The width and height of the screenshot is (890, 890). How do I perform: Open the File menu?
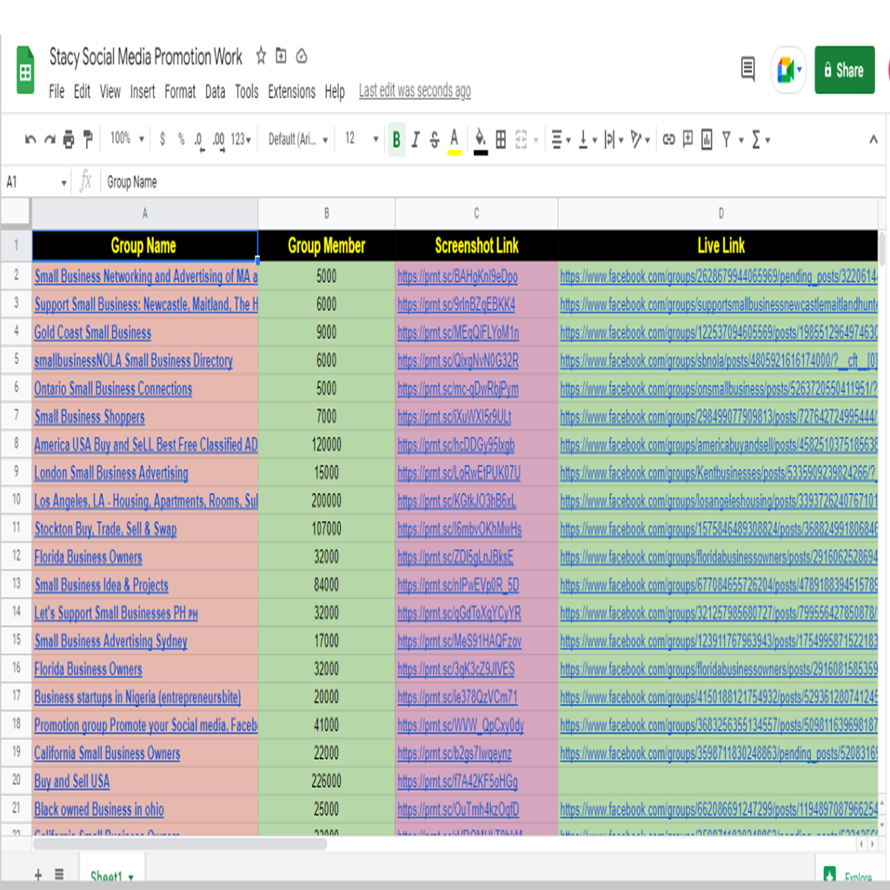pos(56,90)
